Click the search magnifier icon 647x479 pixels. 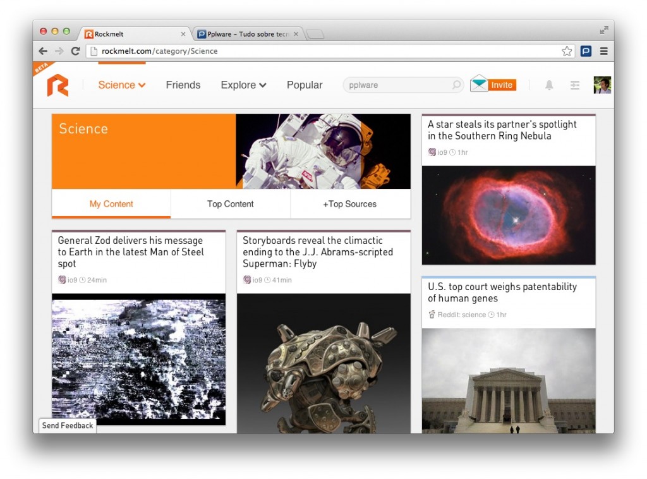pyautogui.click(x=456, y=85)
